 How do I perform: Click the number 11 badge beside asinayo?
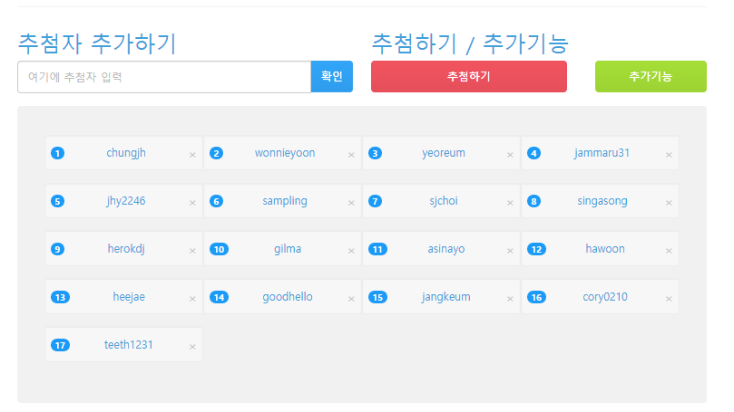(x=377, y=249)
